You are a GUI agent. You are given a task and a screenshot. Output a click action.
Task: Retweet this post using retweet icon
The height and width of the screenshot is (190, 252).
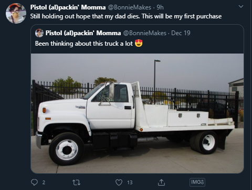click(77, 183)
